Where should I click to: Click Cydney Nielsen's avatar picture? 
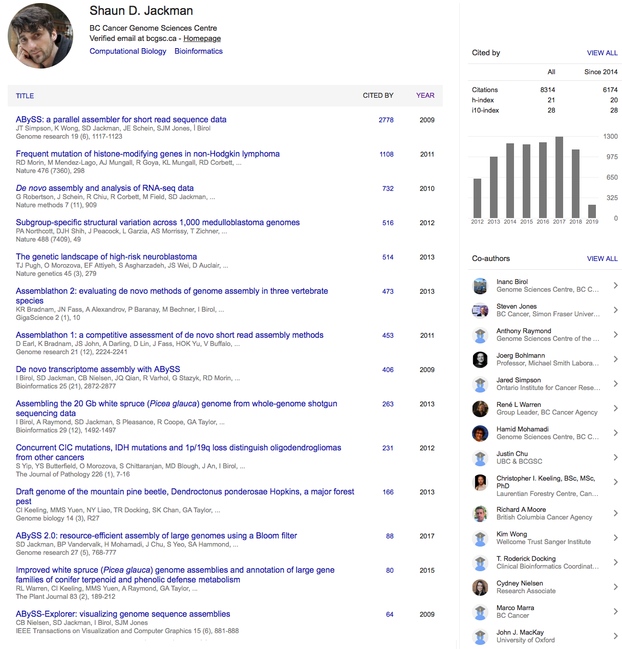click(480, 587)
